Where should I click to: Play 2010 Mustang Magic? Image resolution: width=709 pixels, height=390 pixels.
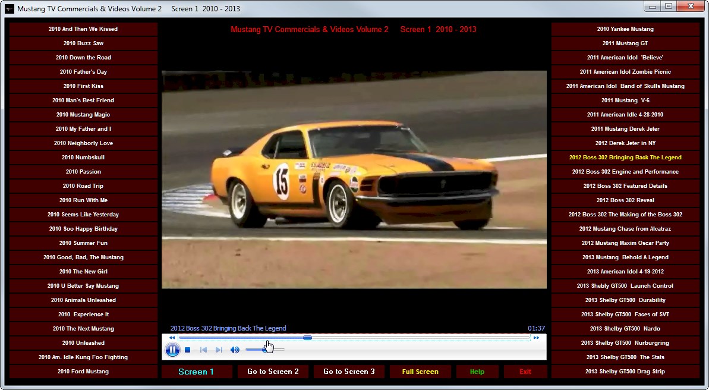[83, 115]
